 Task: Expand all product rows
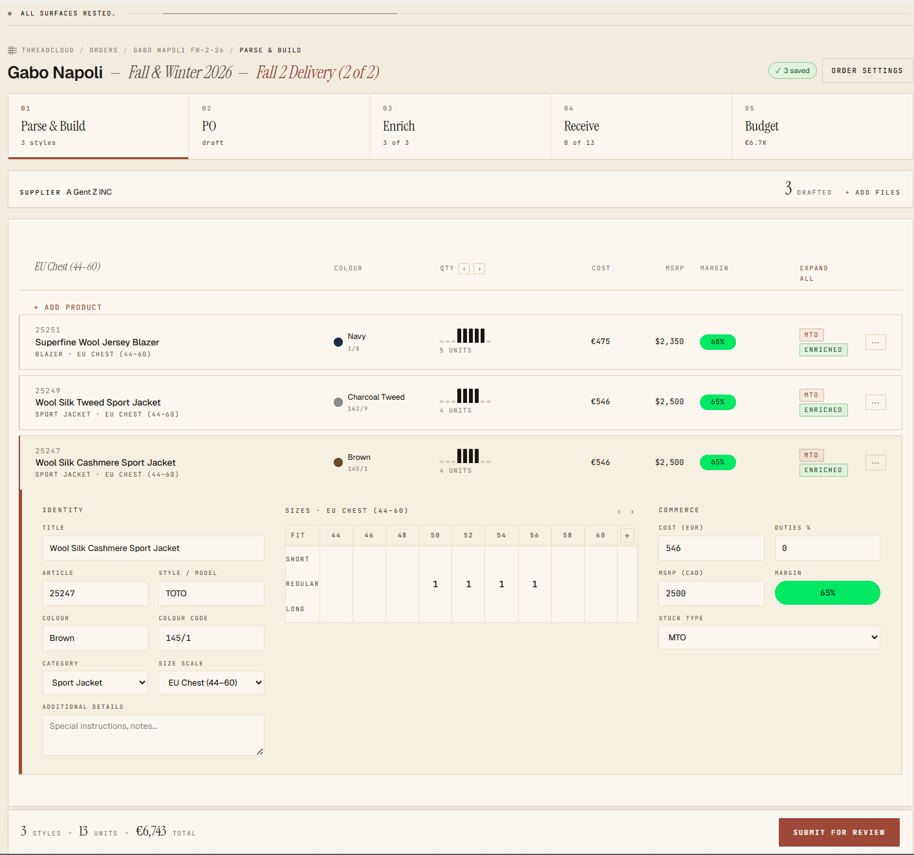pos(814,273)
